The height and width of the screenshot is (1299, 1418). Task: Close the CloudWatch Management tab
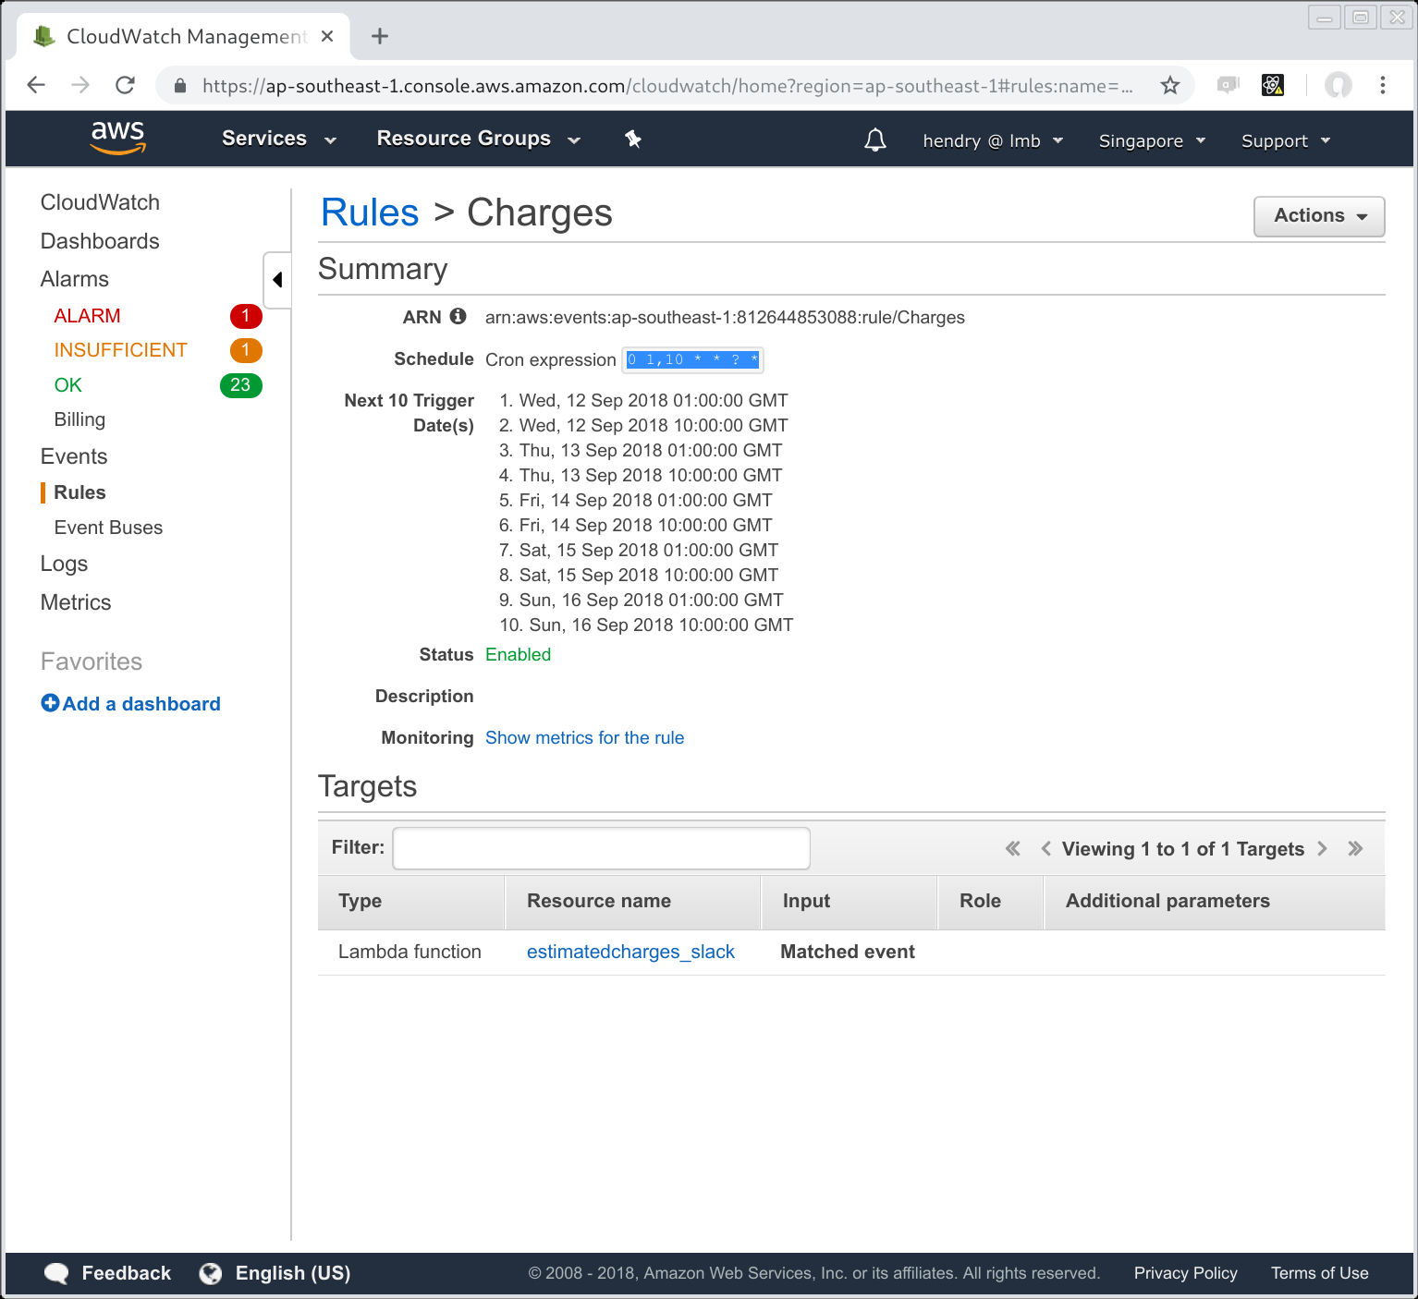coord(327,36)
